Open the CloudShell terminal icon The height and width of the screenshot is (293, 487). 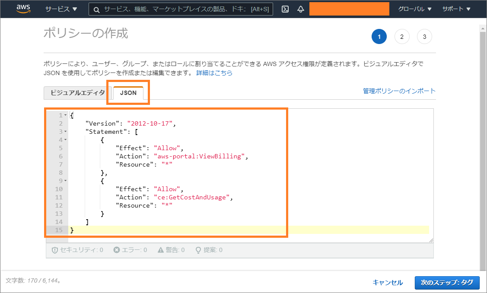coord(285,9)
